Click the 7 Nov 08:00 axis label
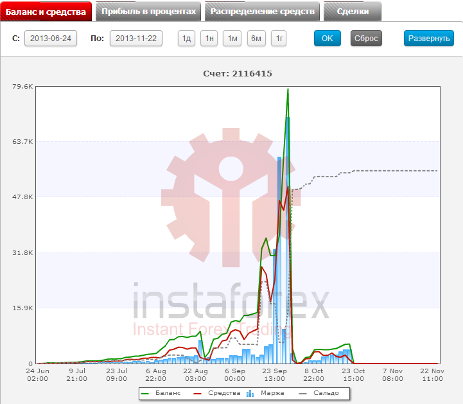Viewport: 463px width, 404px height. (x=393, y=374)
